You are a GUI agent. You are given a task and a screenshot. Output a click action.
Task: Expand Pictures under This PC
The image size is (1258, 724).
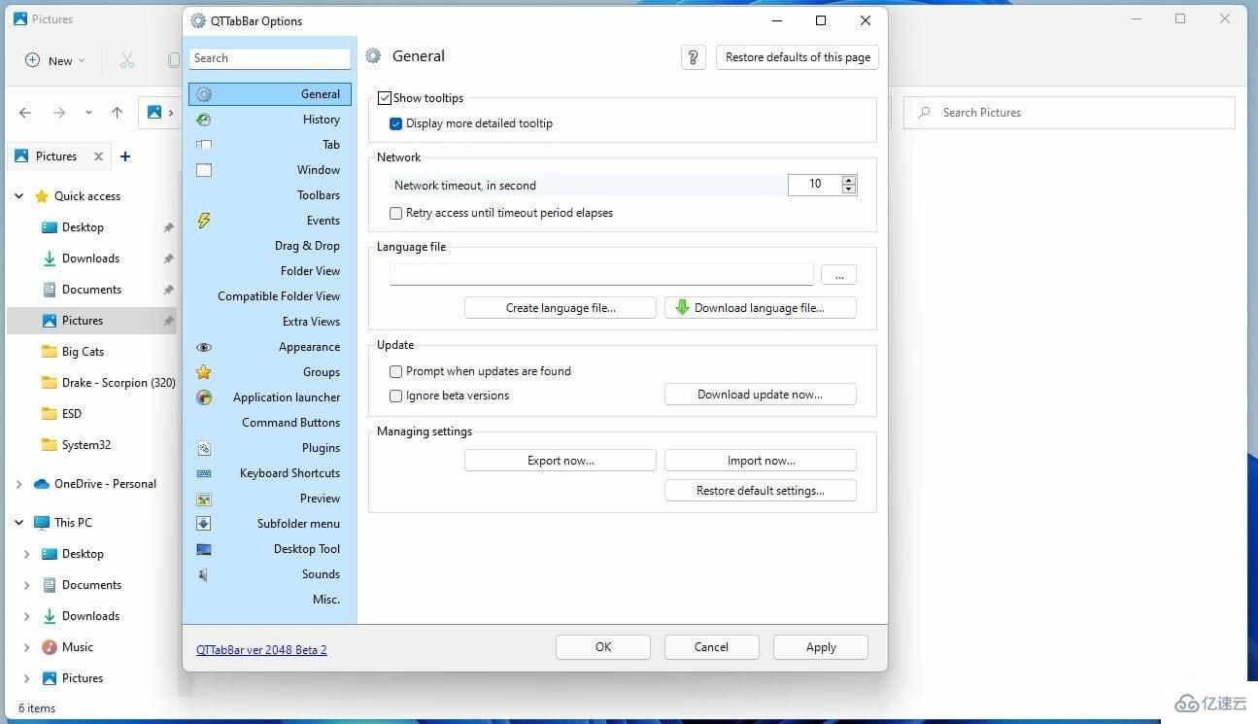[x=26, y=678]
